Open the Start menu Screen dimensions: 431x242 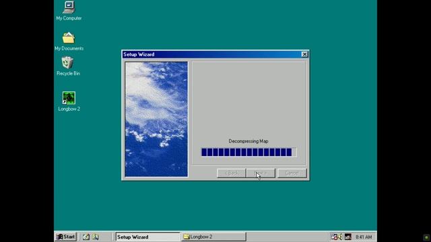click(x=65, y=237)
